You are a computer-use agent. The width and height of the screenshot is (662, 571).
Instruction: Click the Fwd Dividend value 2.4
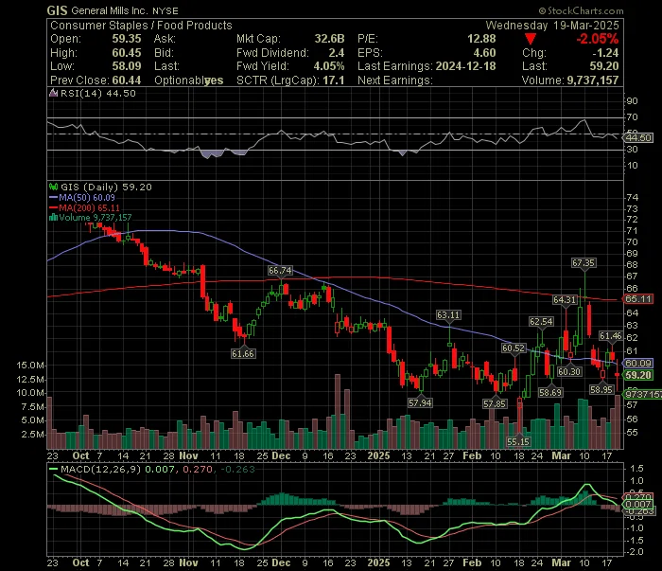[337, 53]
